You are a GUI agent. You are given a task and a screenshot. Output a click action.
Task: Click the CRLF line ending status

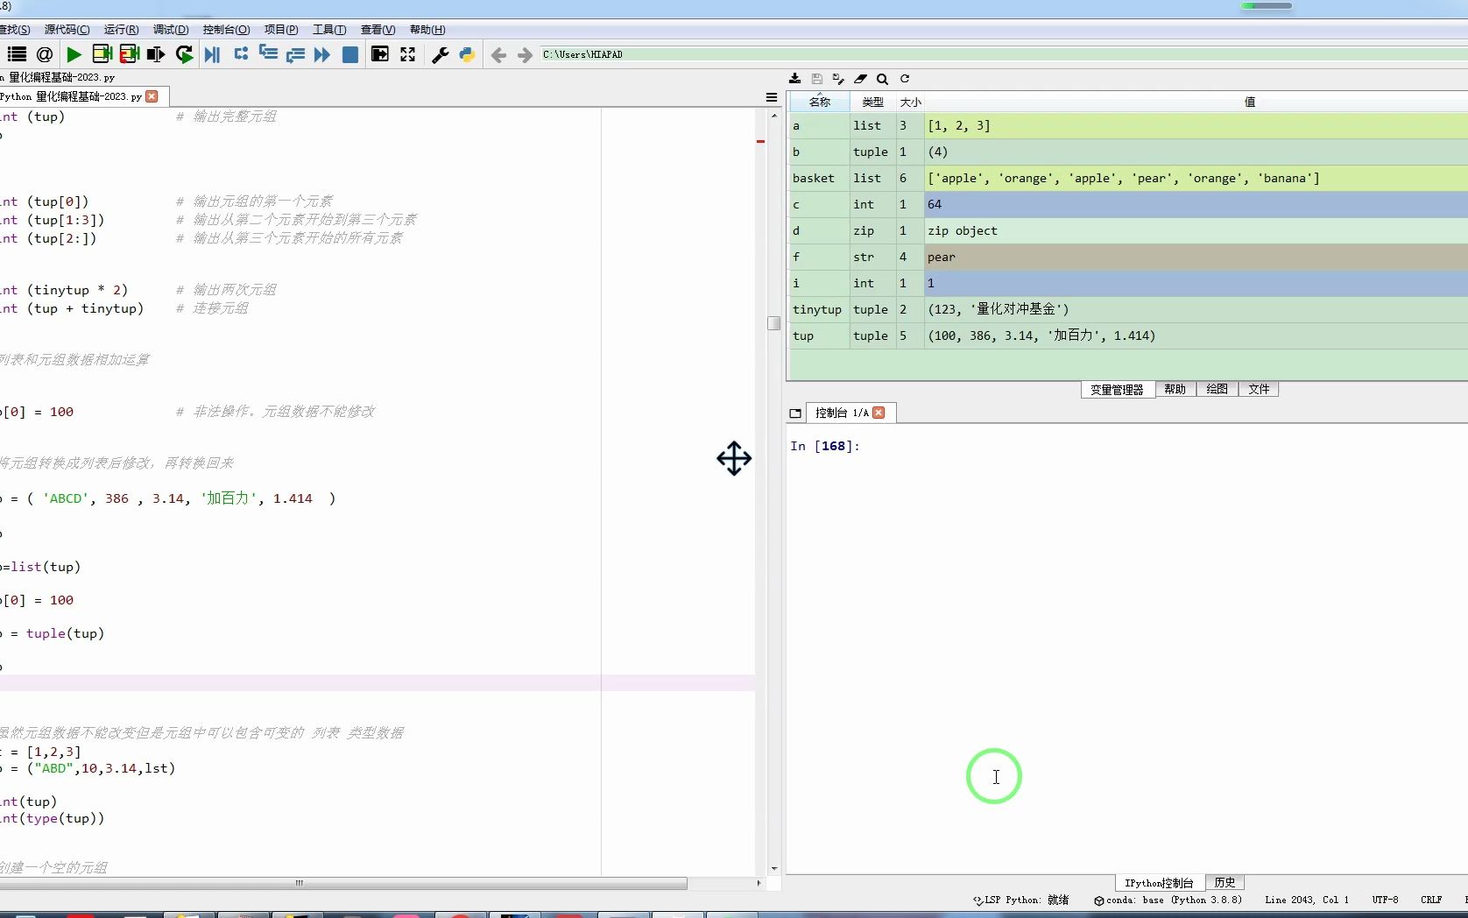(x=1431, y=900)
